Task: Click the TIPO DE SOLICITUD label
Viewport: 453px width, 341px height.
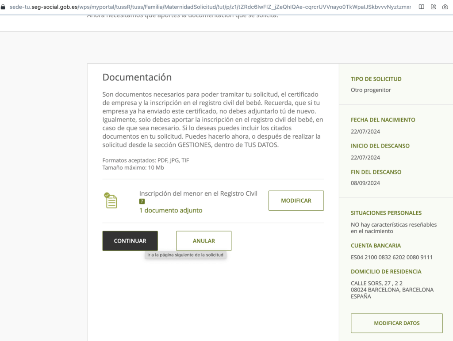Action: pos(376,79)
